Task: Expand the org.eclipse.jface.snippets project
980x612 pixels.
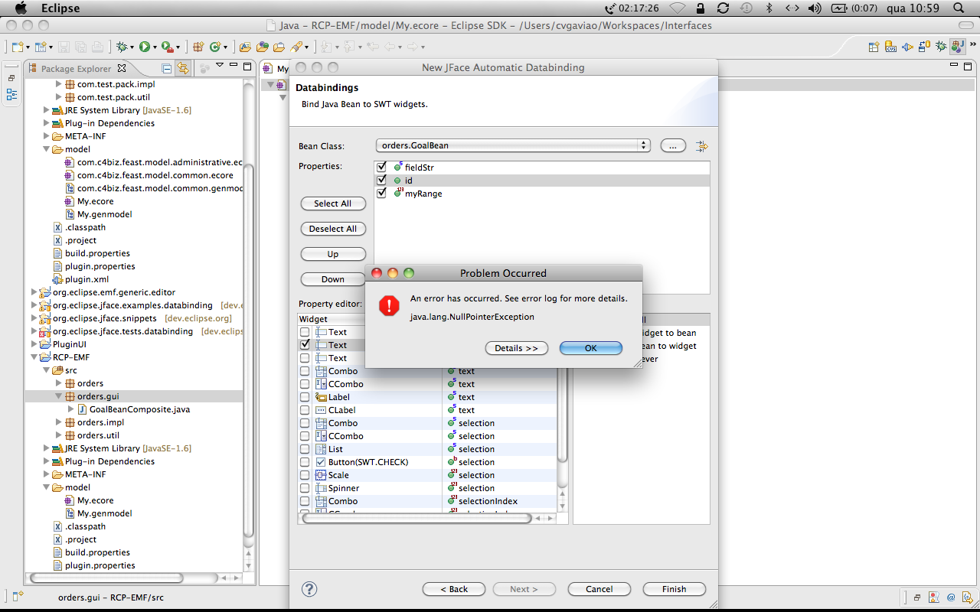Action: point(34,318)
